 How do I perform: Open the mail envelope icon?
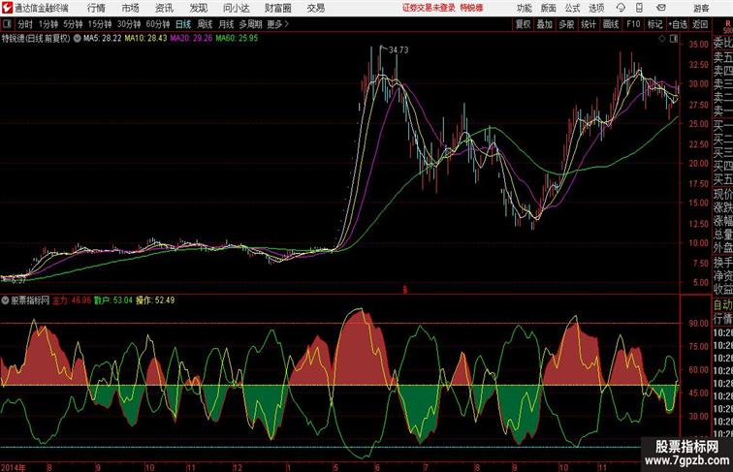661,8
